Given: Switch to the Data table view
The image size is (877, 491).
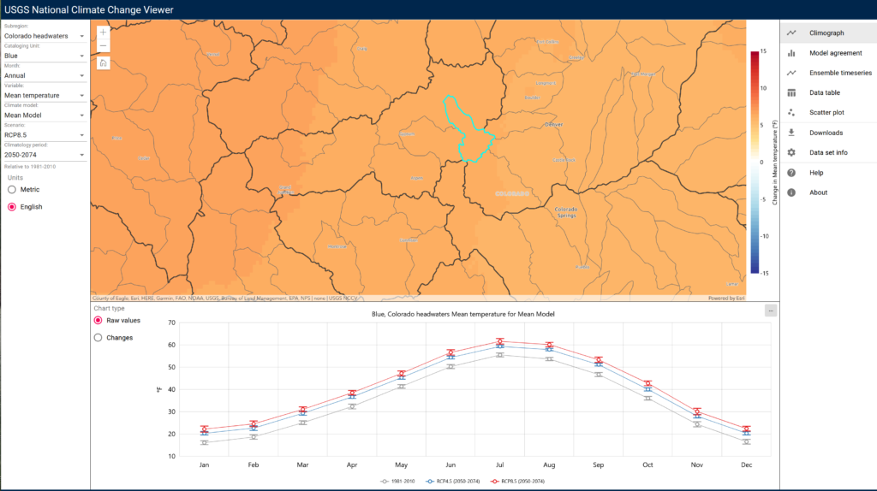Looking at the screenshot, I should [x=828, y=92].
